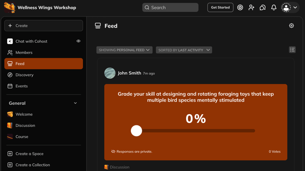Open the Sorted by Last Activity dropdown
This screenshot has height=171, width=305.
coord(184,50)
